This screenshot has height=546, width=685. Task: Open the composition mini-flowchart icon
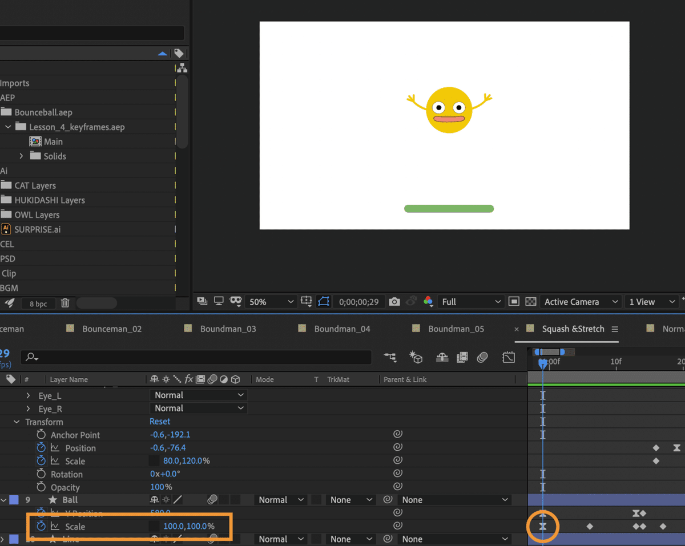[x=390, y=358]
